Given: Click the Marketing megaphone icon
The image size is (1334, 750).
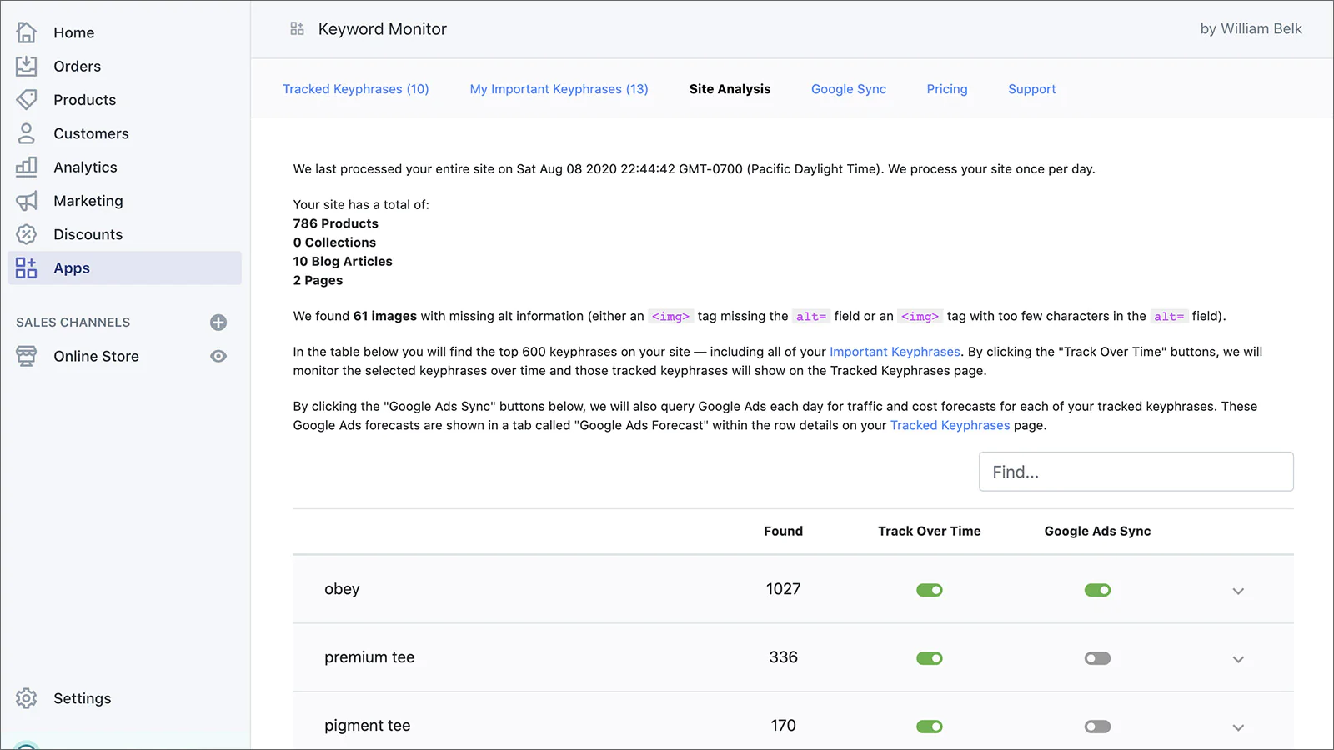Looking at the screenshot, I should 27,201.
